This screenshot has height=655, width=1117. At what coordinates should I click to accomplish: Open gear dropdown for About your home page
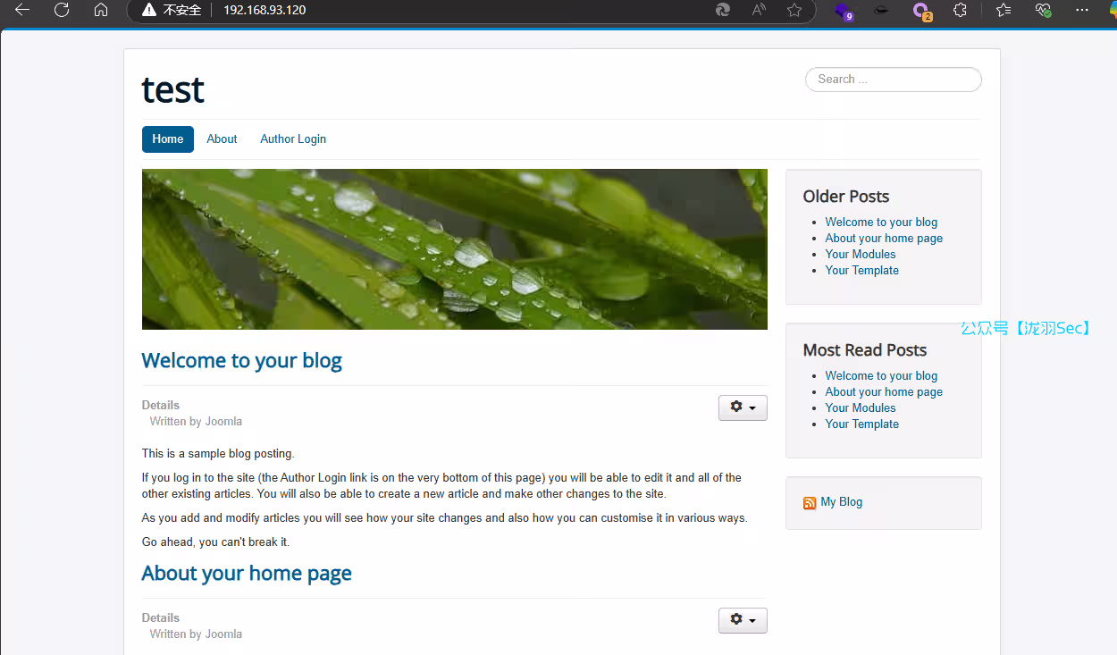coord(743,620)
